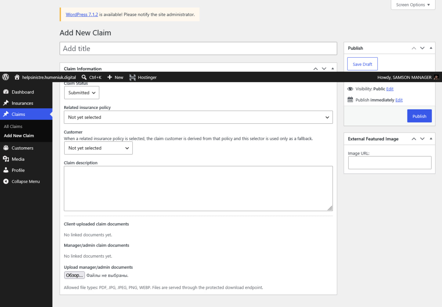Viewport: 442px width, 307px height.
Task: Select Add New Claim submenu item
Action: (x=19, y=136)
